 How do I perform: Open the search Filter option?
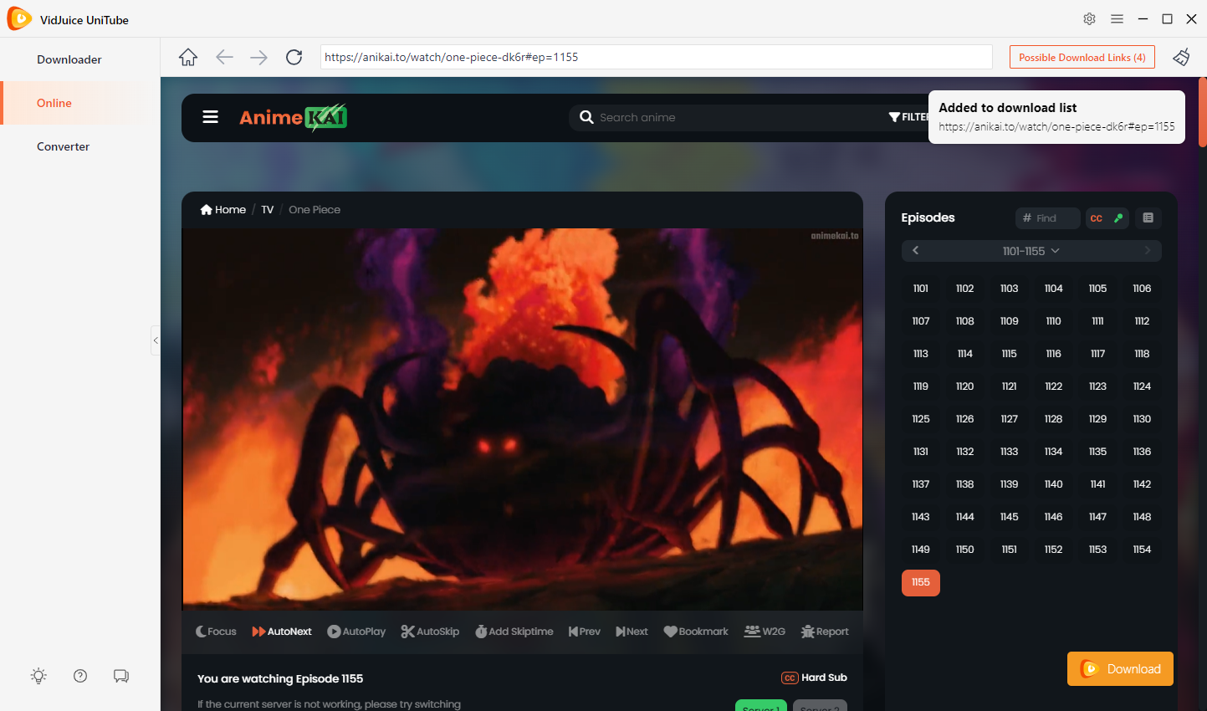[x=908, y=117]
